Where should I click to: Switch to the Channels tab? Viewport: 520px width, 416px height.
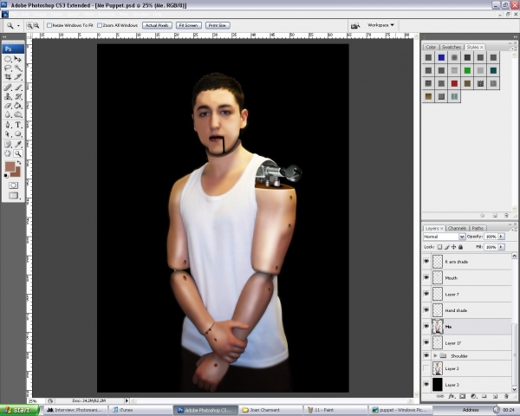[457, 228]
